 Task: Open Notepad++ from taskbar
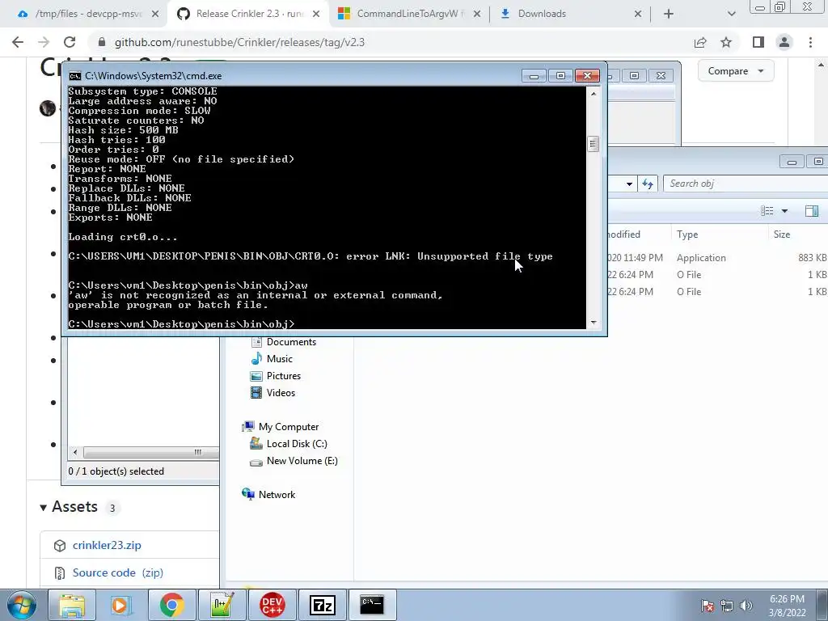coord(222,605)
